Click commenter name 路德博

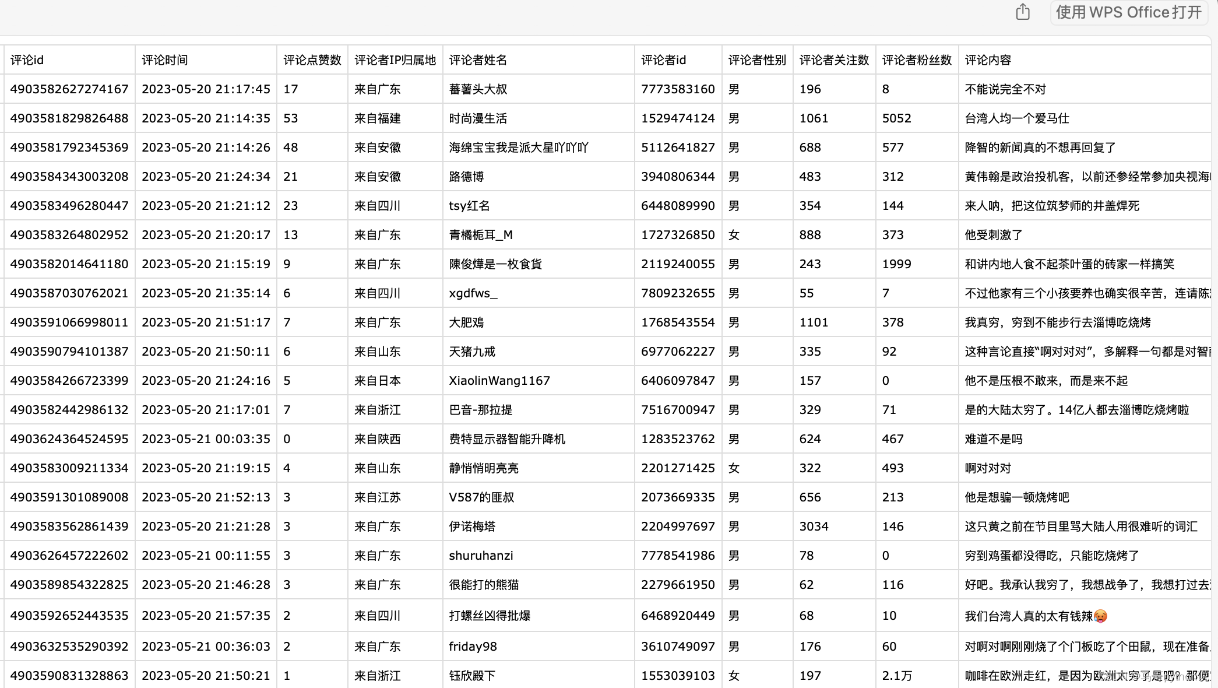(466, 177)
